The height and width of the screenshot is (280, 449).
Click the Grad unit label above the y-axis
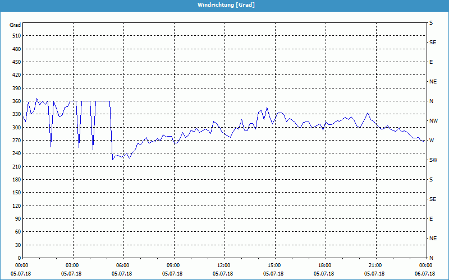click(x=15, y=25)
